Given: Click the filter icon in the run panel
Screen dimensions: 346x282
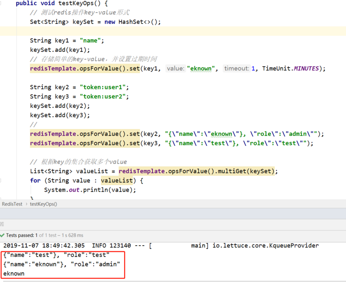Looking at the screenshot, I should (x=3, y=223).
